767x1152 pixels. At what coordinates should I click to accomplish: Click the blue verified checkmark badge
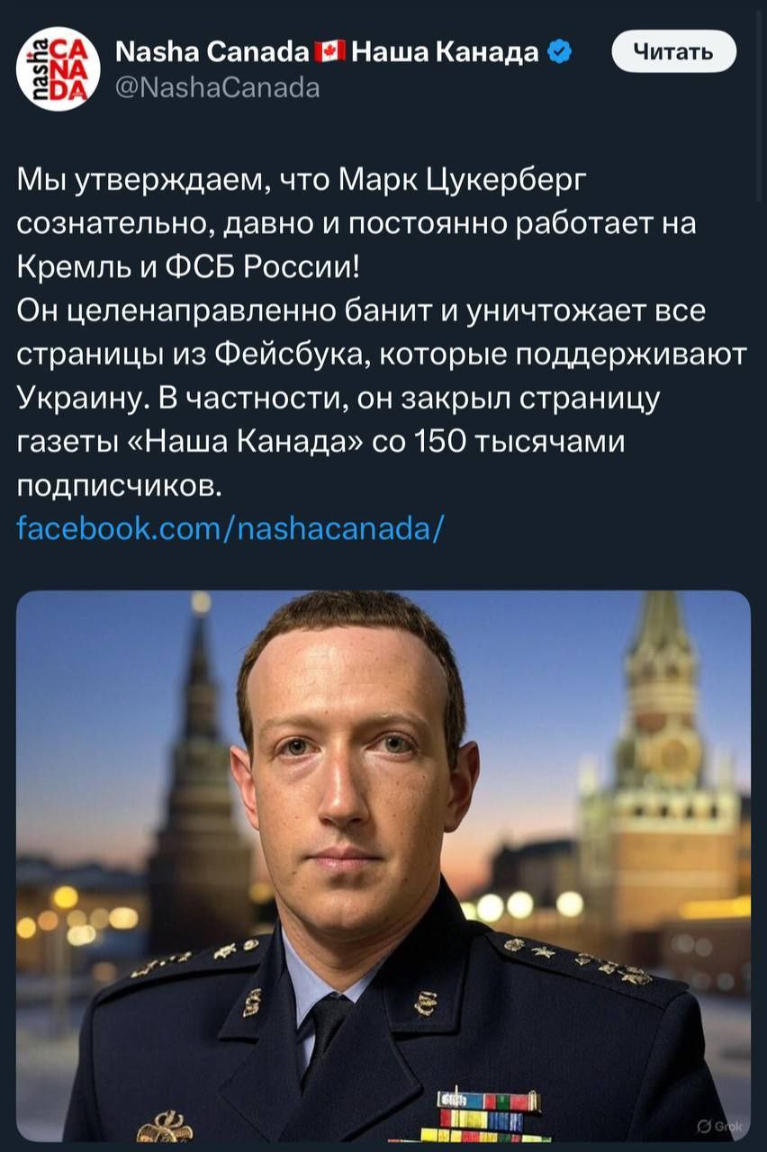point(559,52)
